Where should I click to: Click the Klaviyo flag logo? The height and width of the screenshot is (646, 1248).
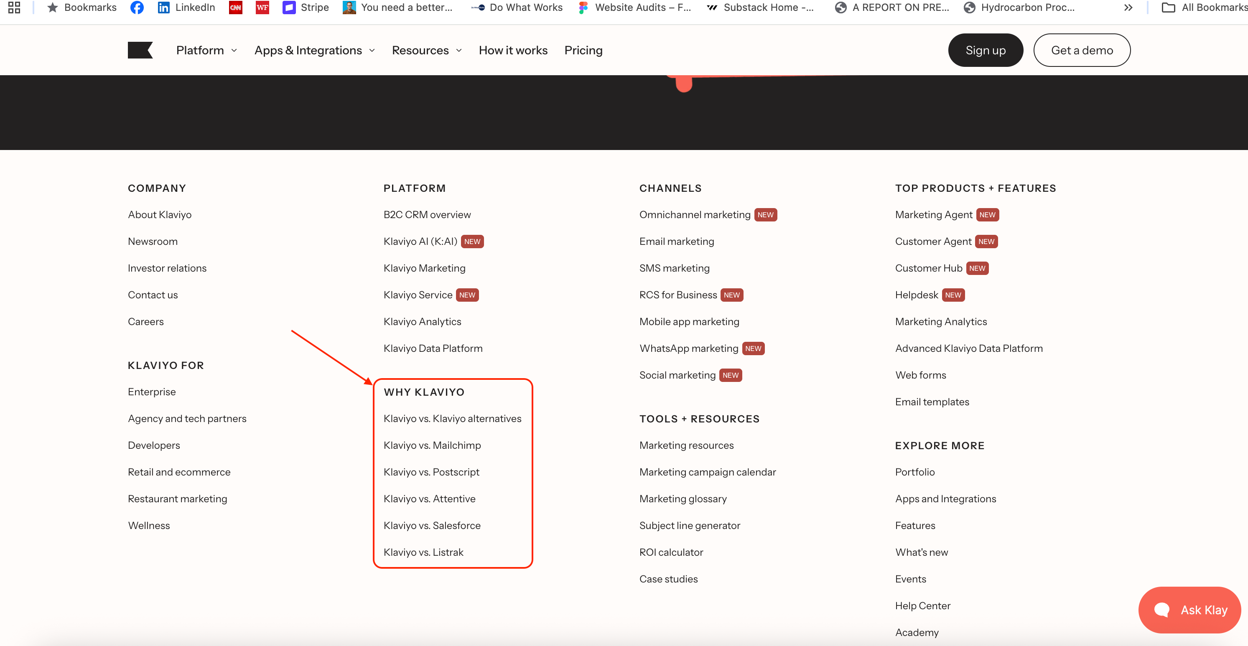(140, 50)
